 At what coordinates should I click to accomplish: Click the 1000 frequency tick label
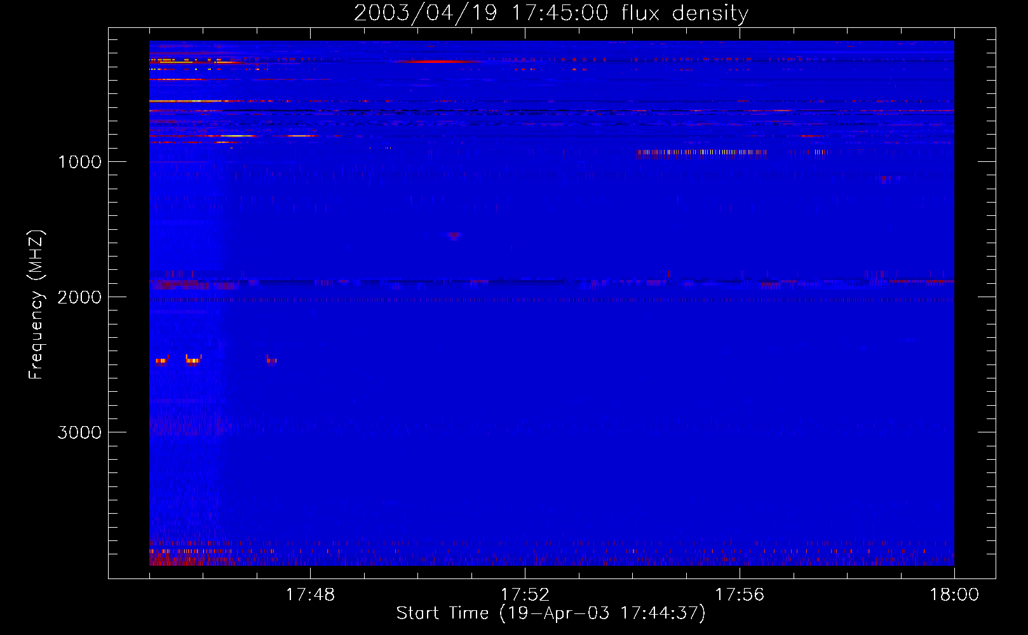[x=79, y=162]
